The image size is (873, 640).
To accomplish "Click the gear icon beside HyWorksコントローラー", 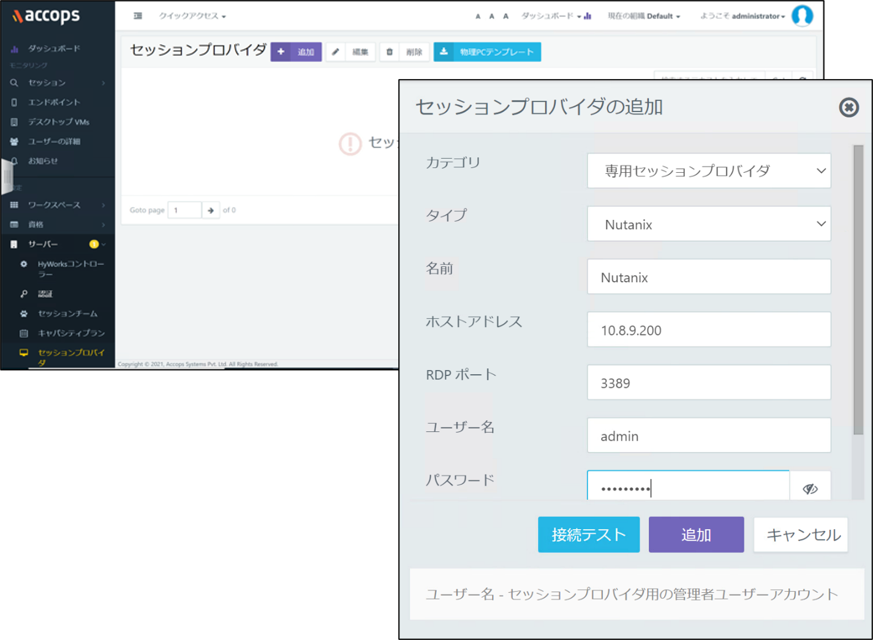I will click(24, 264).
